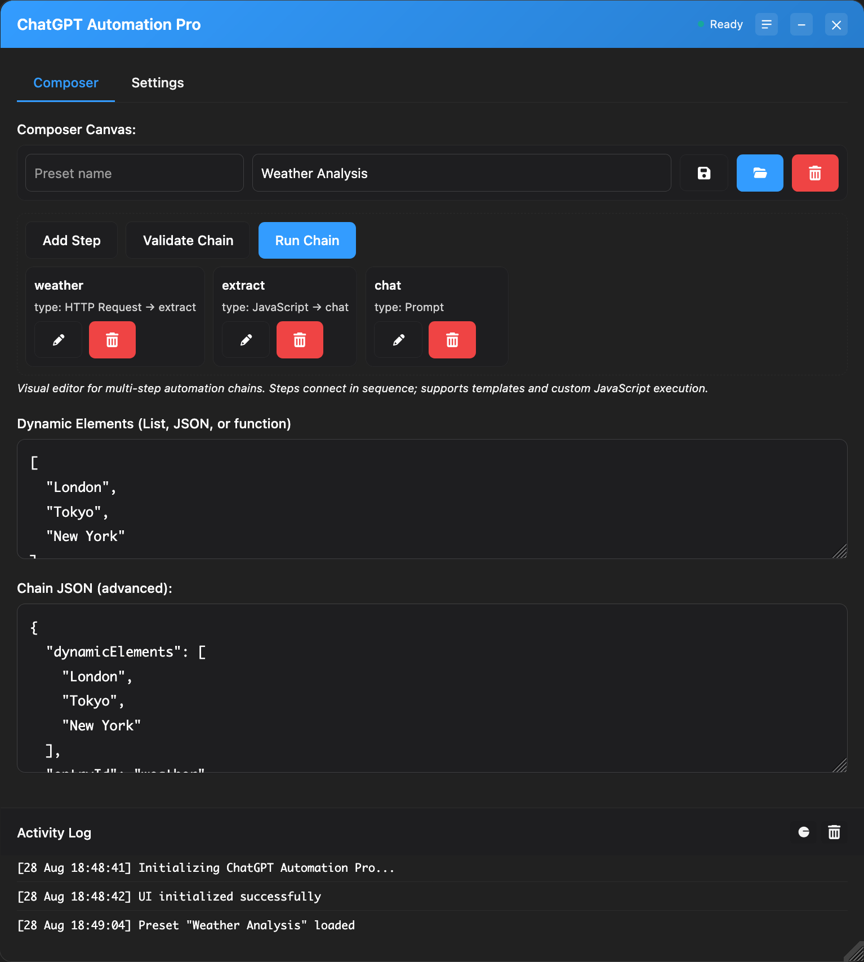
Task: Click the Activity Log heading
Action: (x=54, y=832)
